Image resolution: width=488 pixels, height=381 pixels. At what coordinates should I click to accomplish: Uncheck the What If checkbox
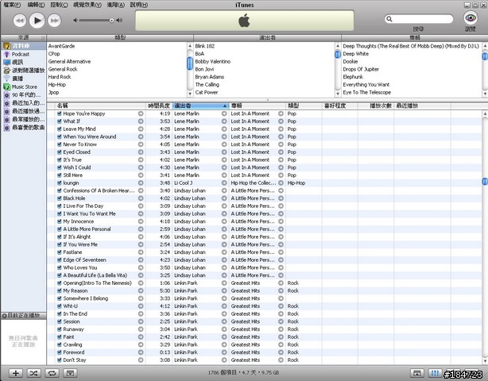[x=59, y=121]
